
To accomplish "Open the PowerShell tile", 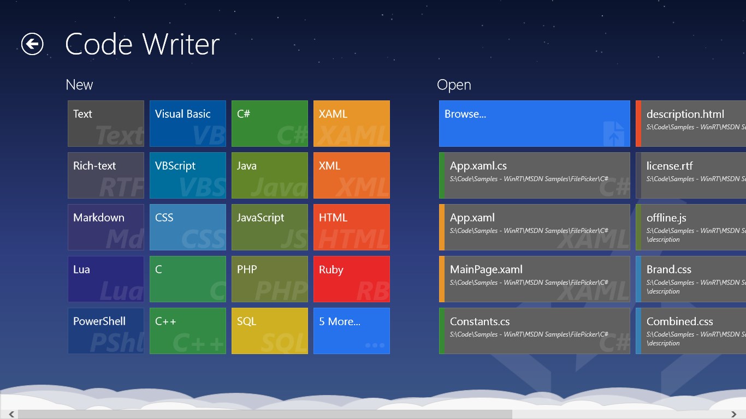I will click(x=106, y=331).
